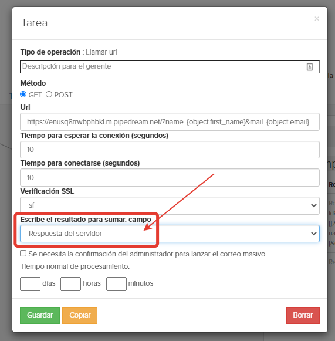The height and width of the screenshot is (341, 335).
Task: Click the horas input box
Action: [x=70, y=283]
